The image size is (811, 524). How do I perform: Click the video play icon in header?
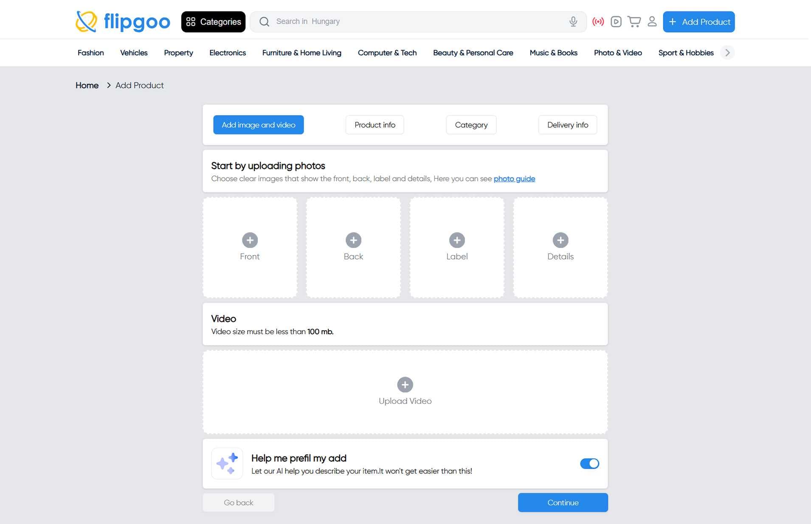tap(616, 22)
